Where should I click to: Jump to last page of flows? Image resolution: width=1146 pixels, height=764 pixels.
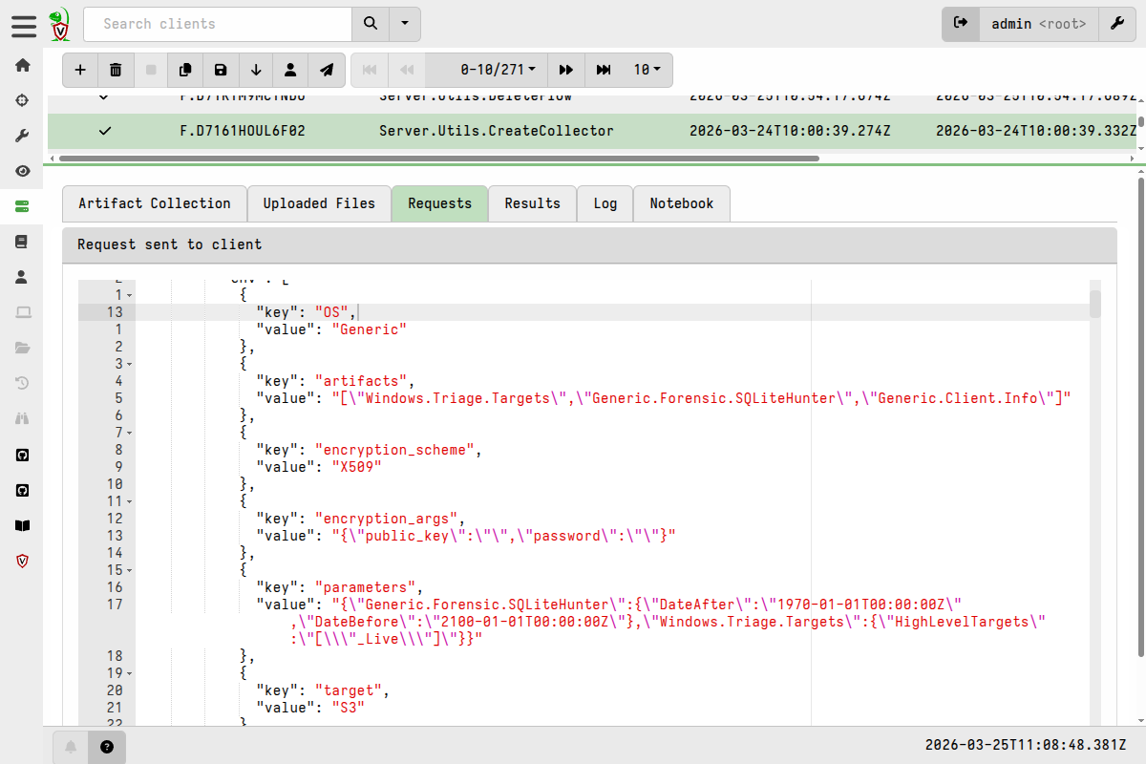click(x=604, y=70)
